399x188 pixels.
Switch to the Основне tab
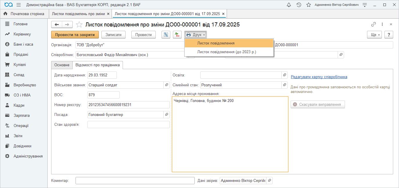[x=62, y=65]
